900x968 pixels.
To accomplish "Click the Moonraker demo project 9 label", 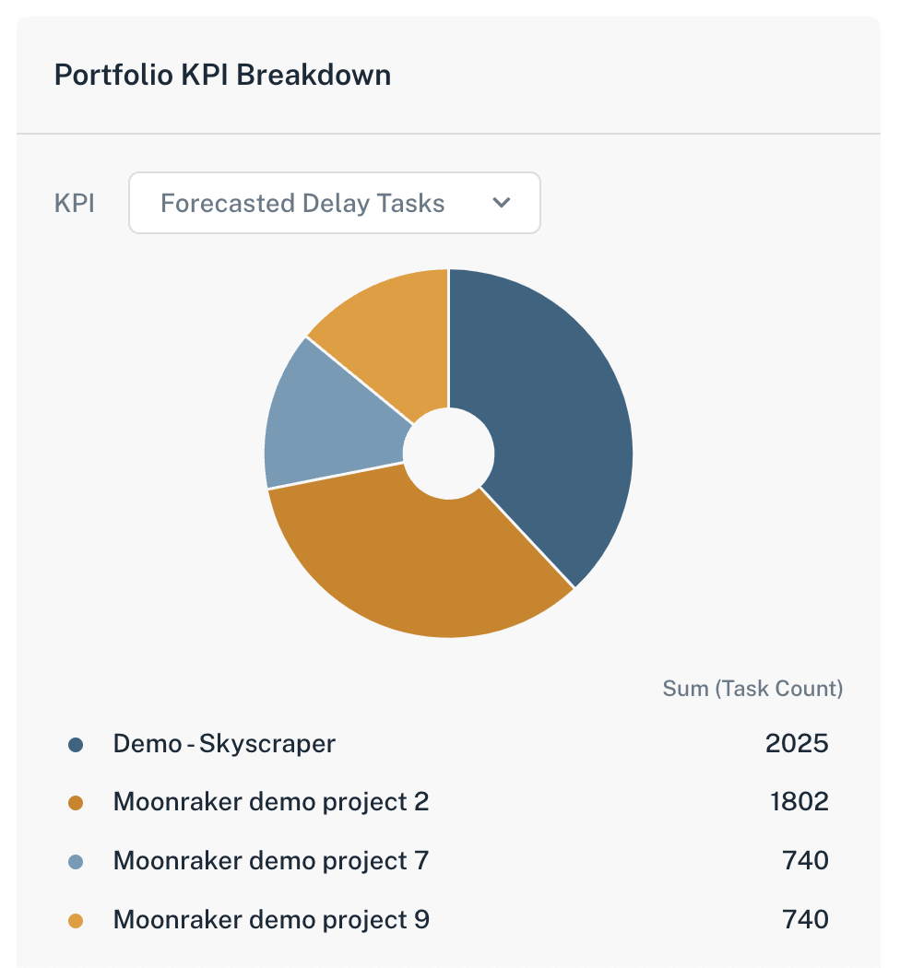I will pos(270,919).
